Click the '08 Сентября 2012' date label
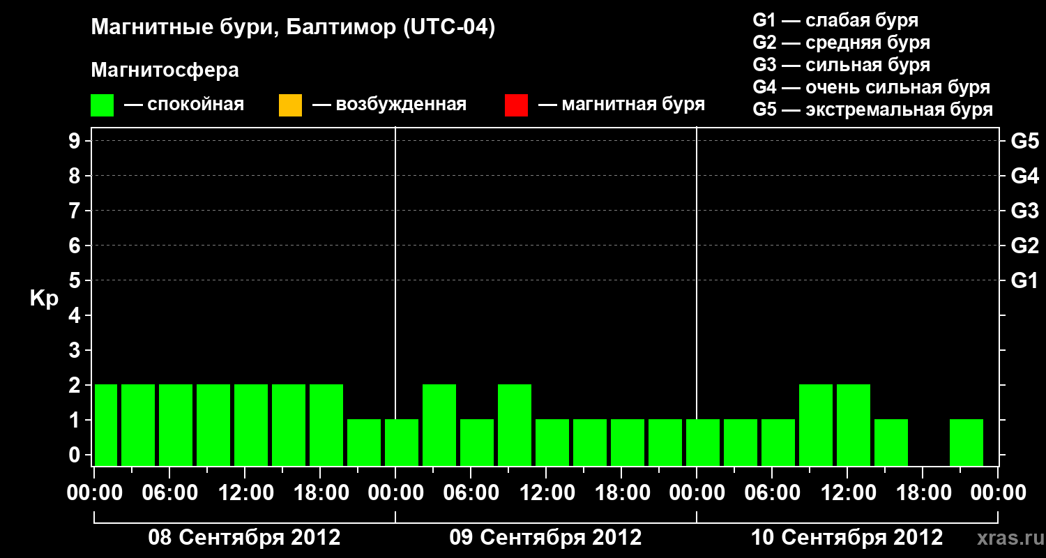This screenshot has height=558, width=1046. [x=245, y=537]
